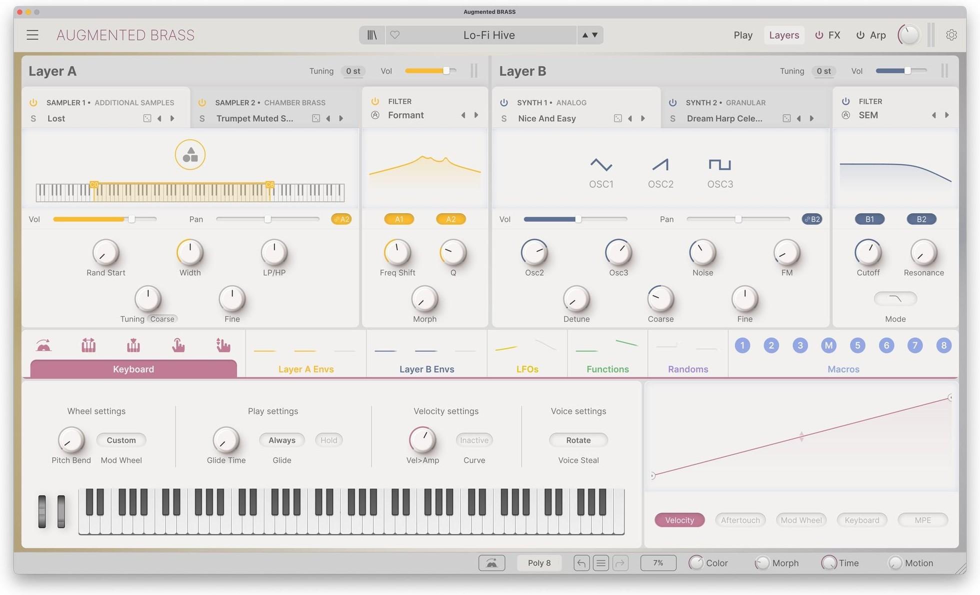Switch to the LFOs tab
The height and width of the screenshot is (595, 980).
(x=526, y=369)
